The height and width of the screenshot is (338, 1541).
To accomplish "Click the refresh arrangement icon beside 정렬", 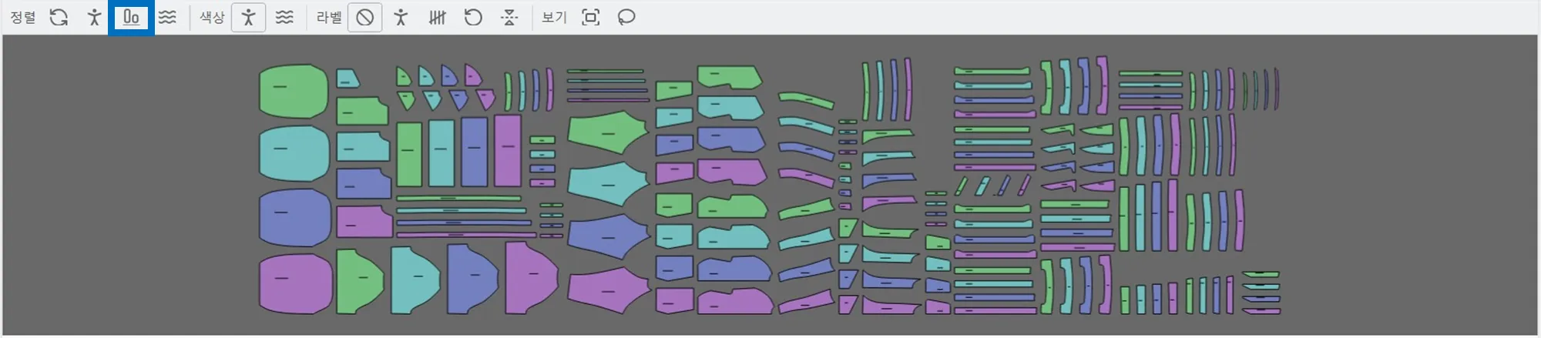I will [x=59, y=17].
